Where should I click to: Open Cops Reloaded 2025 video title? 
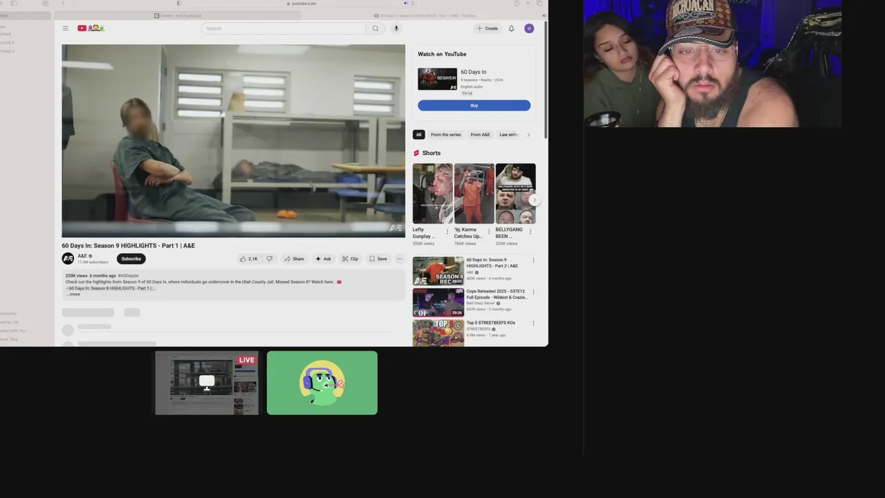pos(496,294)
